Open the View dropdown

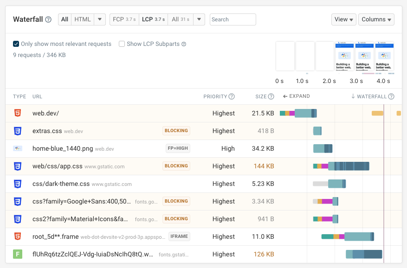pyautogui.click(x=343, y=19)
